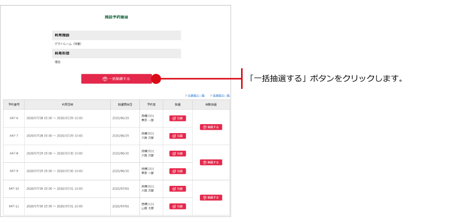This screenshot has height=222, width=453.
Task: Click the 抽選開始日 column header
Action: [x=125, y=104]
